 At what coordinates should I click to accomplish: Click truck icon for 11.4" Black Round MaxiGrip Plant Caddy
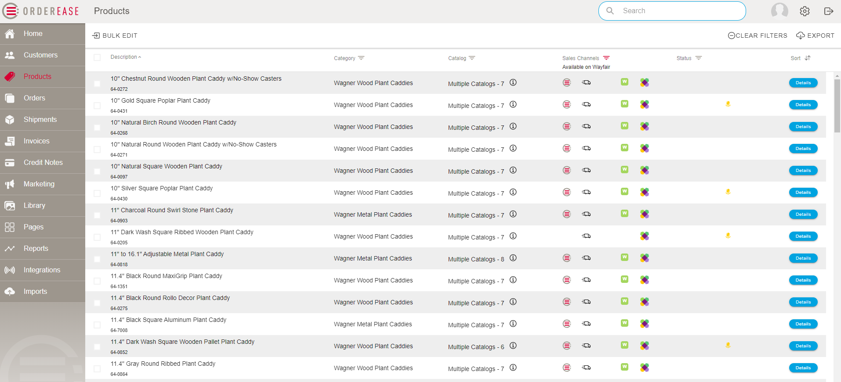pos(586,280)
